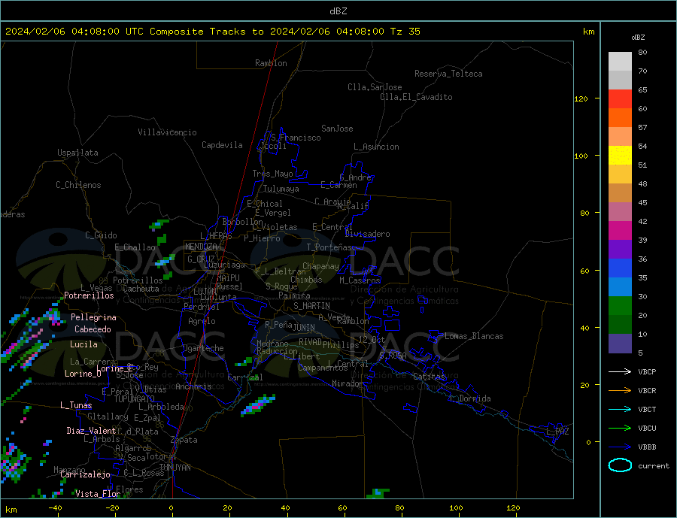Click the blue echo near E_Challao
The height and width of the screenshot is (518, 677).
coord(165,261)
